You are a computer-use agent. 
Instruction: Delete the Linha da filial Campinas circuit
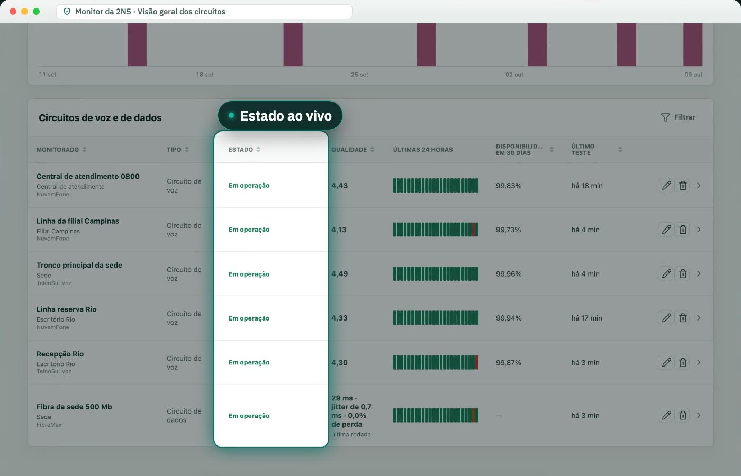coord(683,230)
